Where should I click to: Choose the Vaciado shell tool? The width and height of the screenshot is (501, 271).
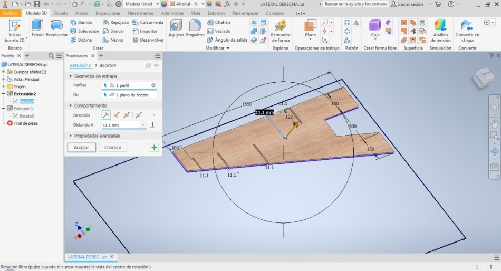219,31
